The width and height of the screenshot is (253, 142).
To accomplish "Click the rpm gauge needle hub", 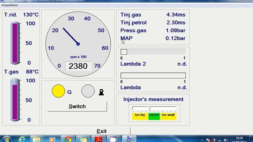I will coord(78,44).
